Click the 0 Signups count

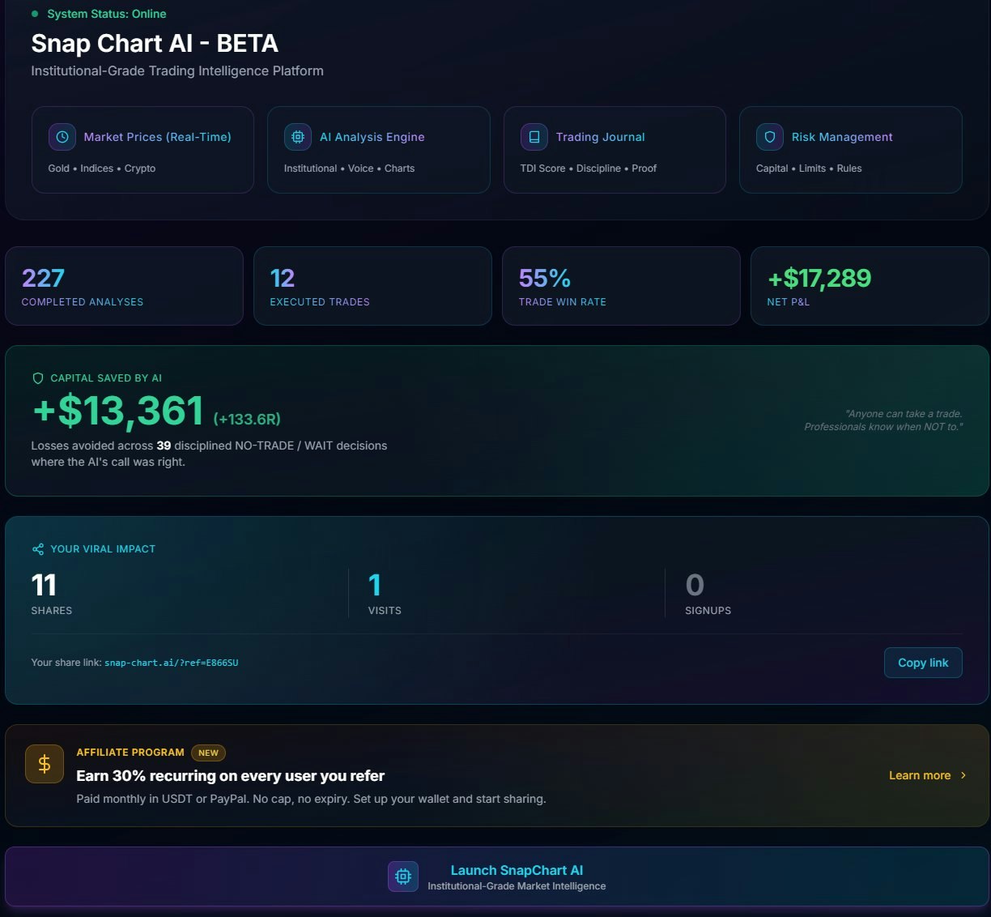point(695,586)
